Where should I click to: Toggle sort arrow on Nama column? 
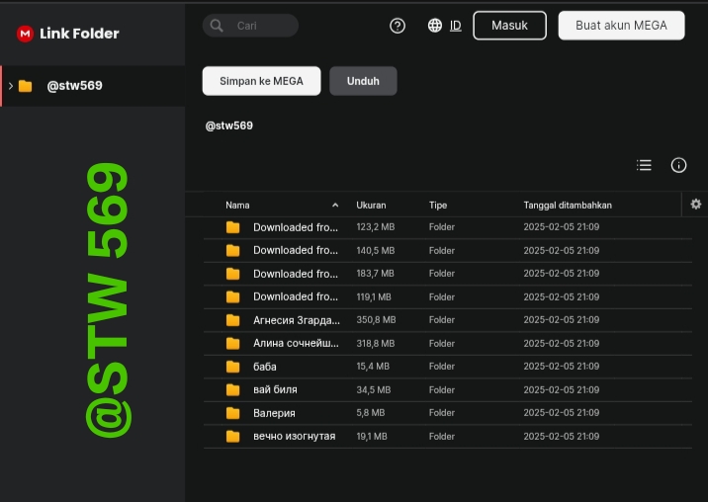[335, 205]
